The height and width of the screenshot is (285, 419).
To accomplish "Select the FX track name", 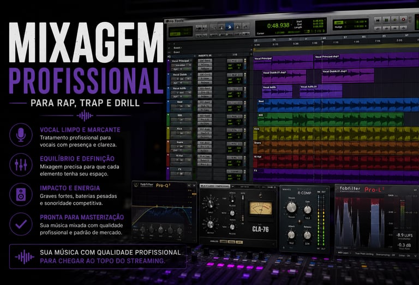I will click(180, 169).
